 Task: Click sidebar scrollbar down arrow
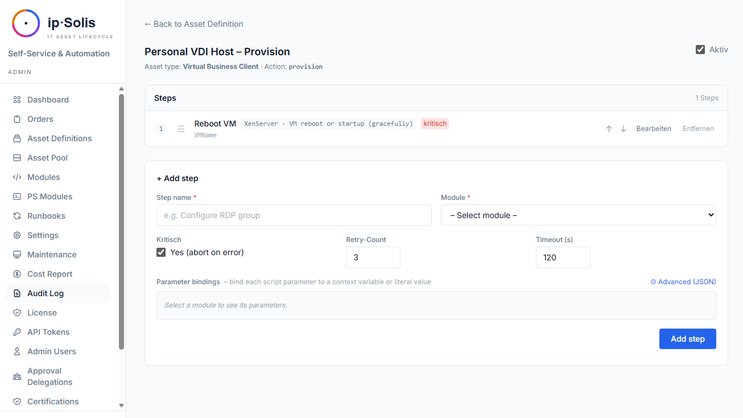point(121,405)
